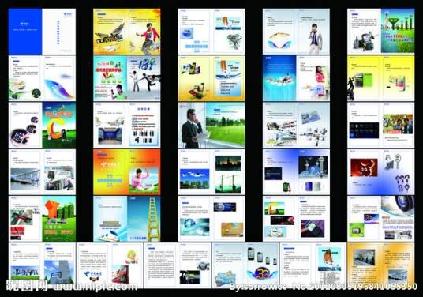This screenshot has width=423, height=297.
Task: Open the spread with scattered photo collage
Action: click(296, 125)
